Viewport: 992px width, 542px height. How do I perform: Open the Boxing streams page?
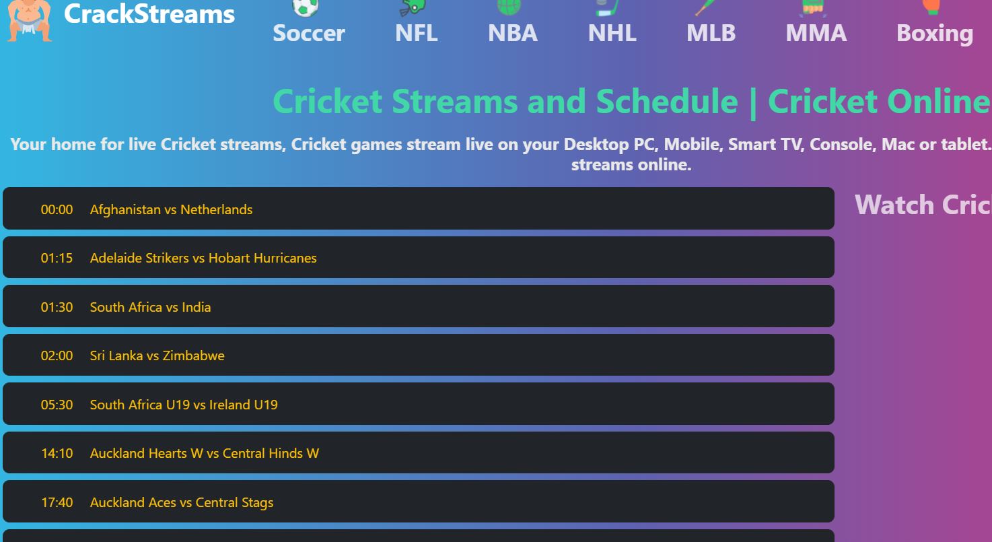[x=933, y=34]
